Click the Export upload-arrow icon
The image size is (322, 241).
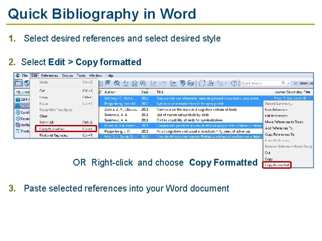(134, 83)
